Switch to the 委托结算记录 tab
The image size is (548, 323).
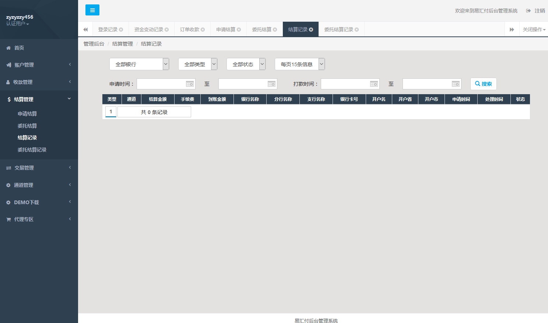click(x=338, y=29)
